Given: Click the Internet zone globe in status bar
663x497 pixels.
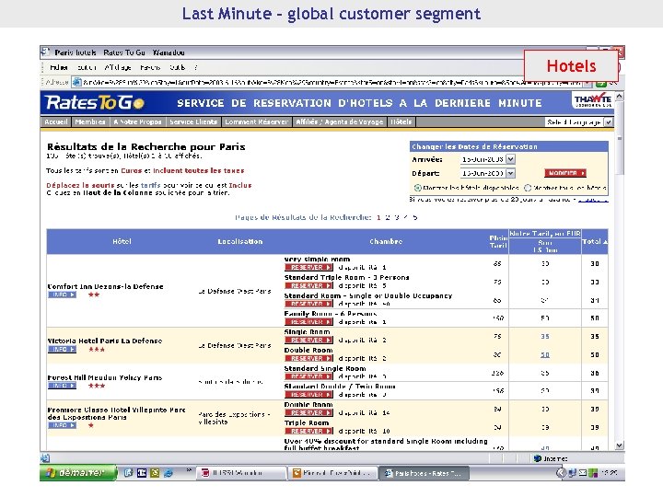Looking at the screenshot, I should click(538, 458).
